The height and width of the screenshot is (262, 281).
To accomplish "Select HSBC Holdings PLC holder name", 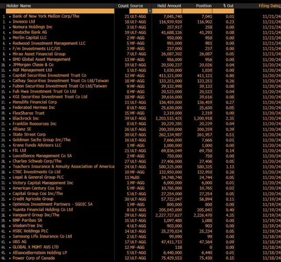I will tap(30, 231).
